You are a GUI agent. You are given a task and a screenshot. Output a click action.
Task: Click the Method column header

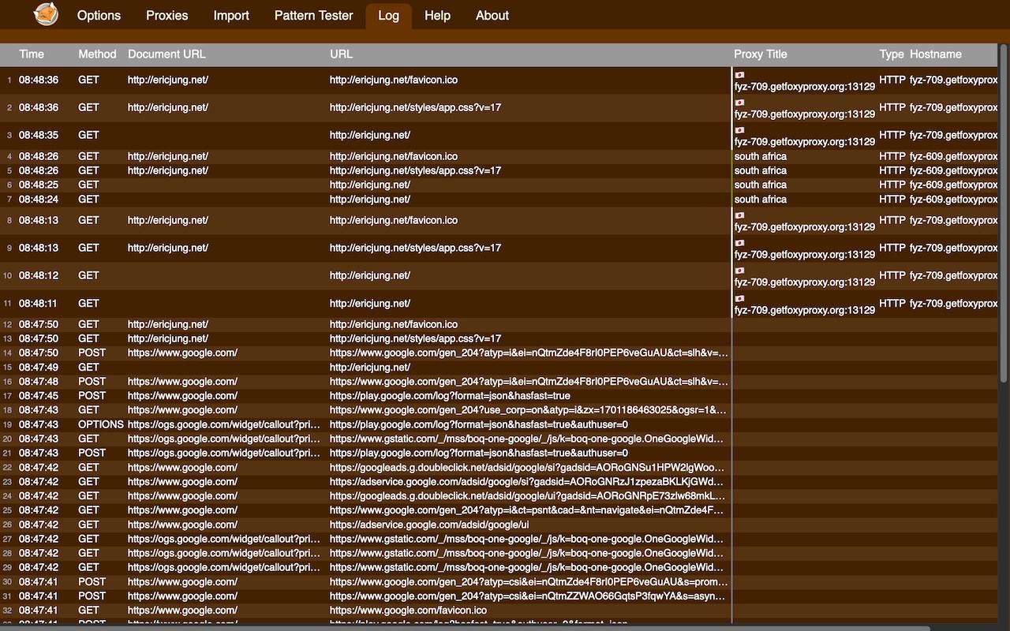pos(97,54)
